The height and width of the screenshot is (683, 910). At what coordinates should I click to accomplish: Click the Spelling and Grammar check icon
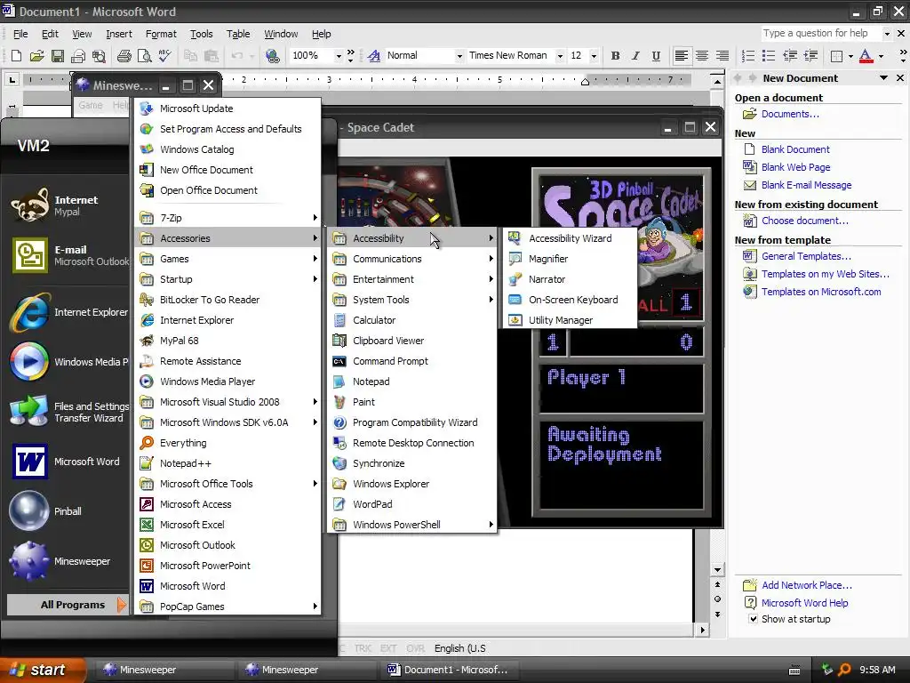tap(164, 56)
